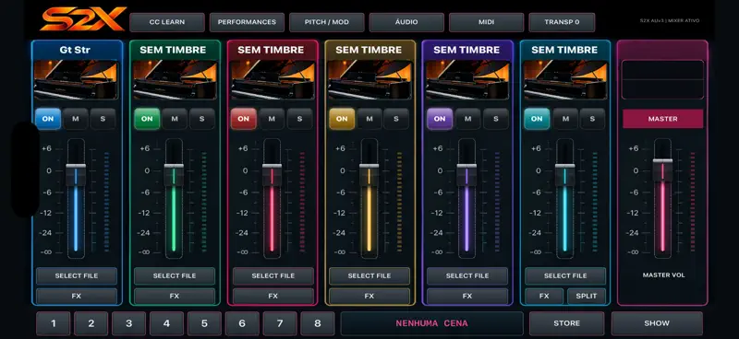Click the cyan channel fader handle
This screenshot has height=339, width=739.
565,174
